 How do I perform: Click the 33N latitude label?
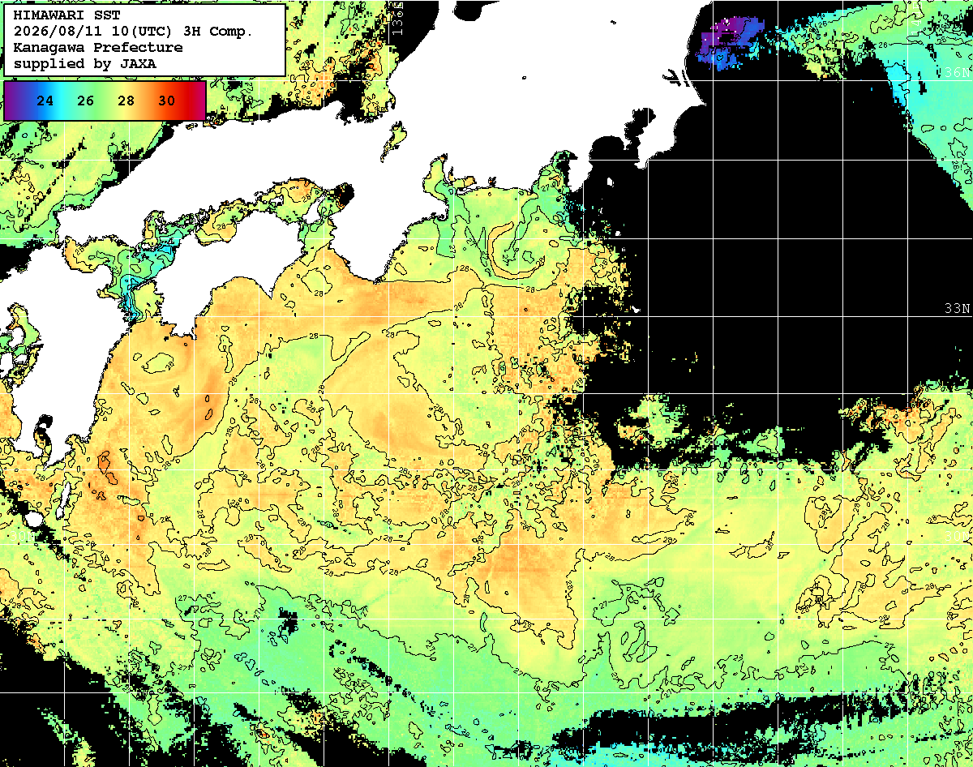[x=958, y=309]
